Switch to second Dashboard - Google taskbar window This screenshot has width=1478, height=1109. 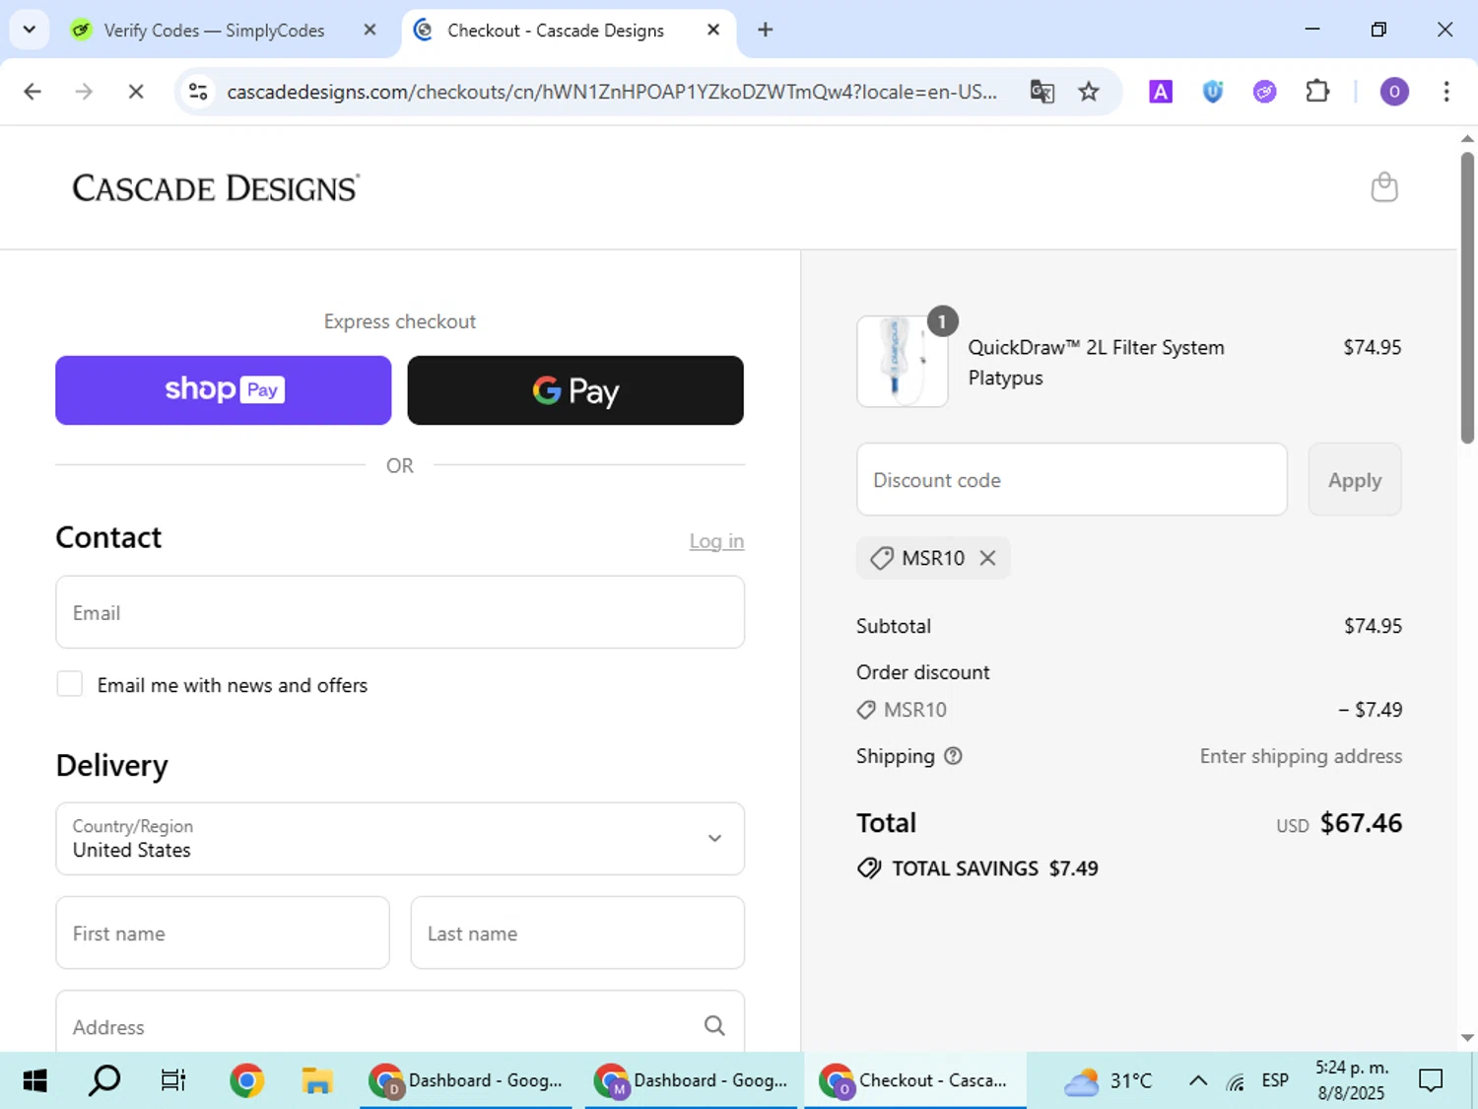point(691,1080)
